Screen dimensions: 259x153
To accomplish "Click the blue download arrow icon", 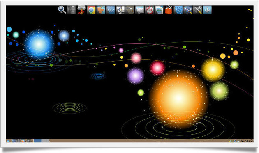I will click(207, 10).
